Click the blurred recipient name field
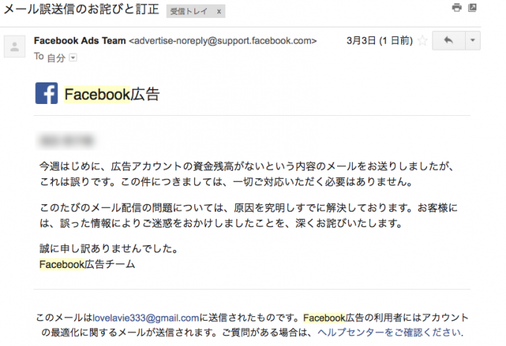Viewport: 506px width, 346px height. 67,140
